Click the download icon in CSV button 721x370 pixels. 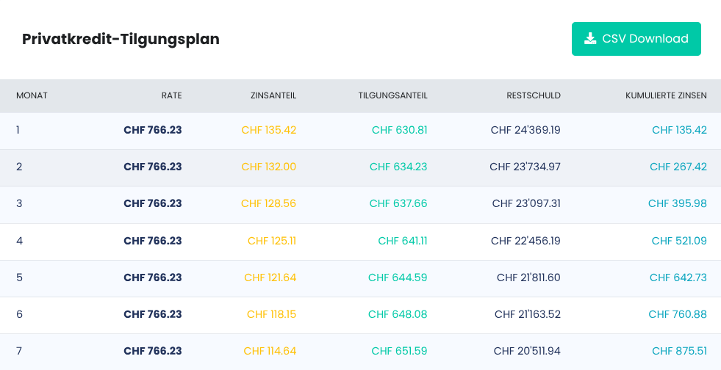590,39
